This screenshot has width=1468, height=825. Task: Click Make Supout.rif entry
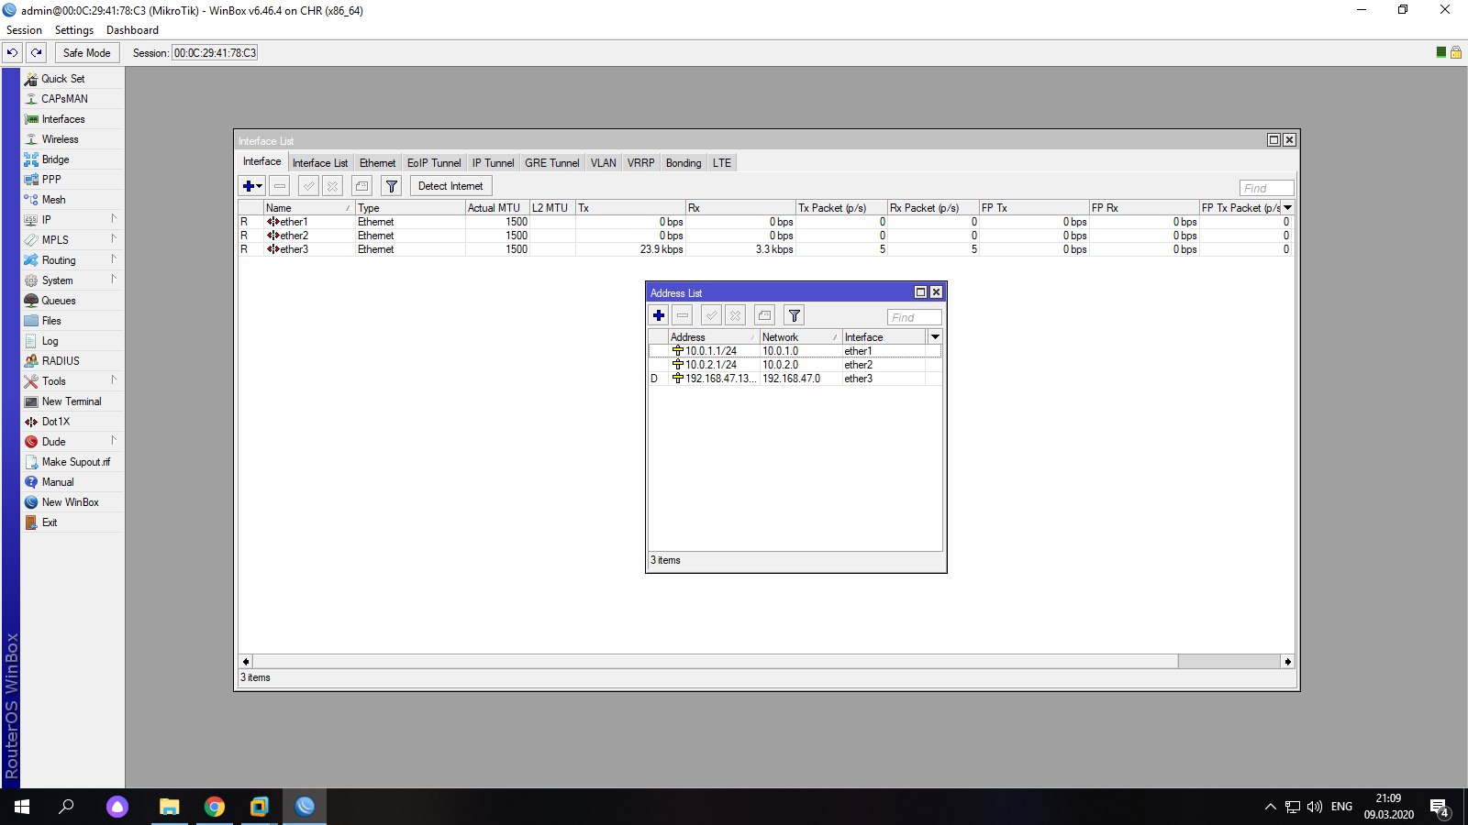click(x=72, y=462)
